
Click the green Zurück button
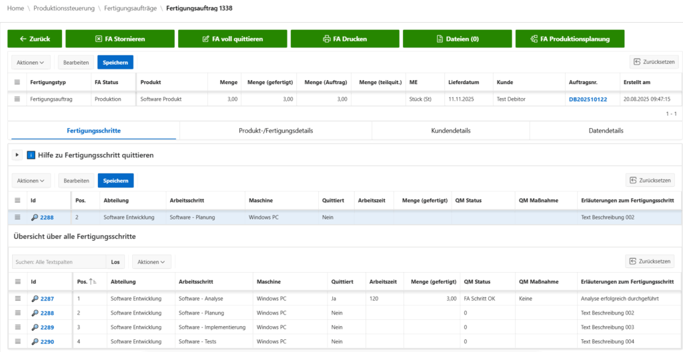35,39
